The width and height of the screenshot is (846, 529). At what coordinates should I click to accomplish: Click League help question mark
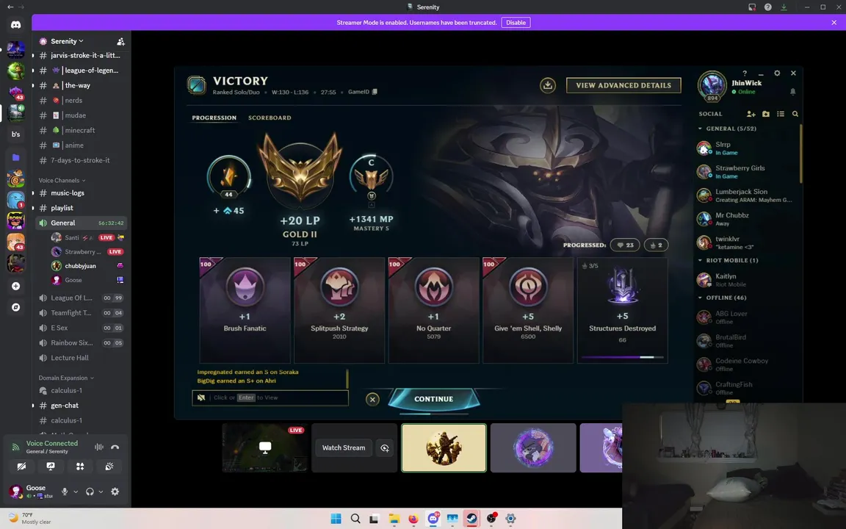[x=745, y=73]
